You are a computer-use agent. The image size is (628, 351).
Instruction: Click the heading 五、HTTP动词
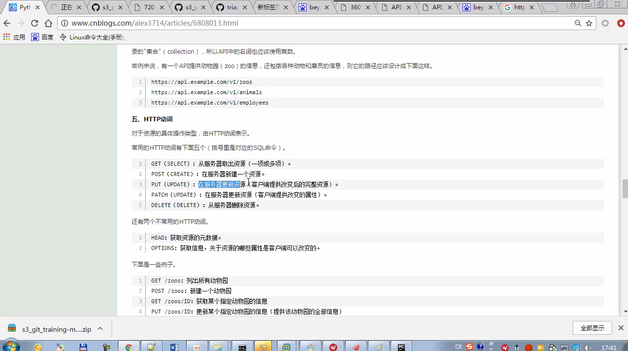click(x=152, y=119)
